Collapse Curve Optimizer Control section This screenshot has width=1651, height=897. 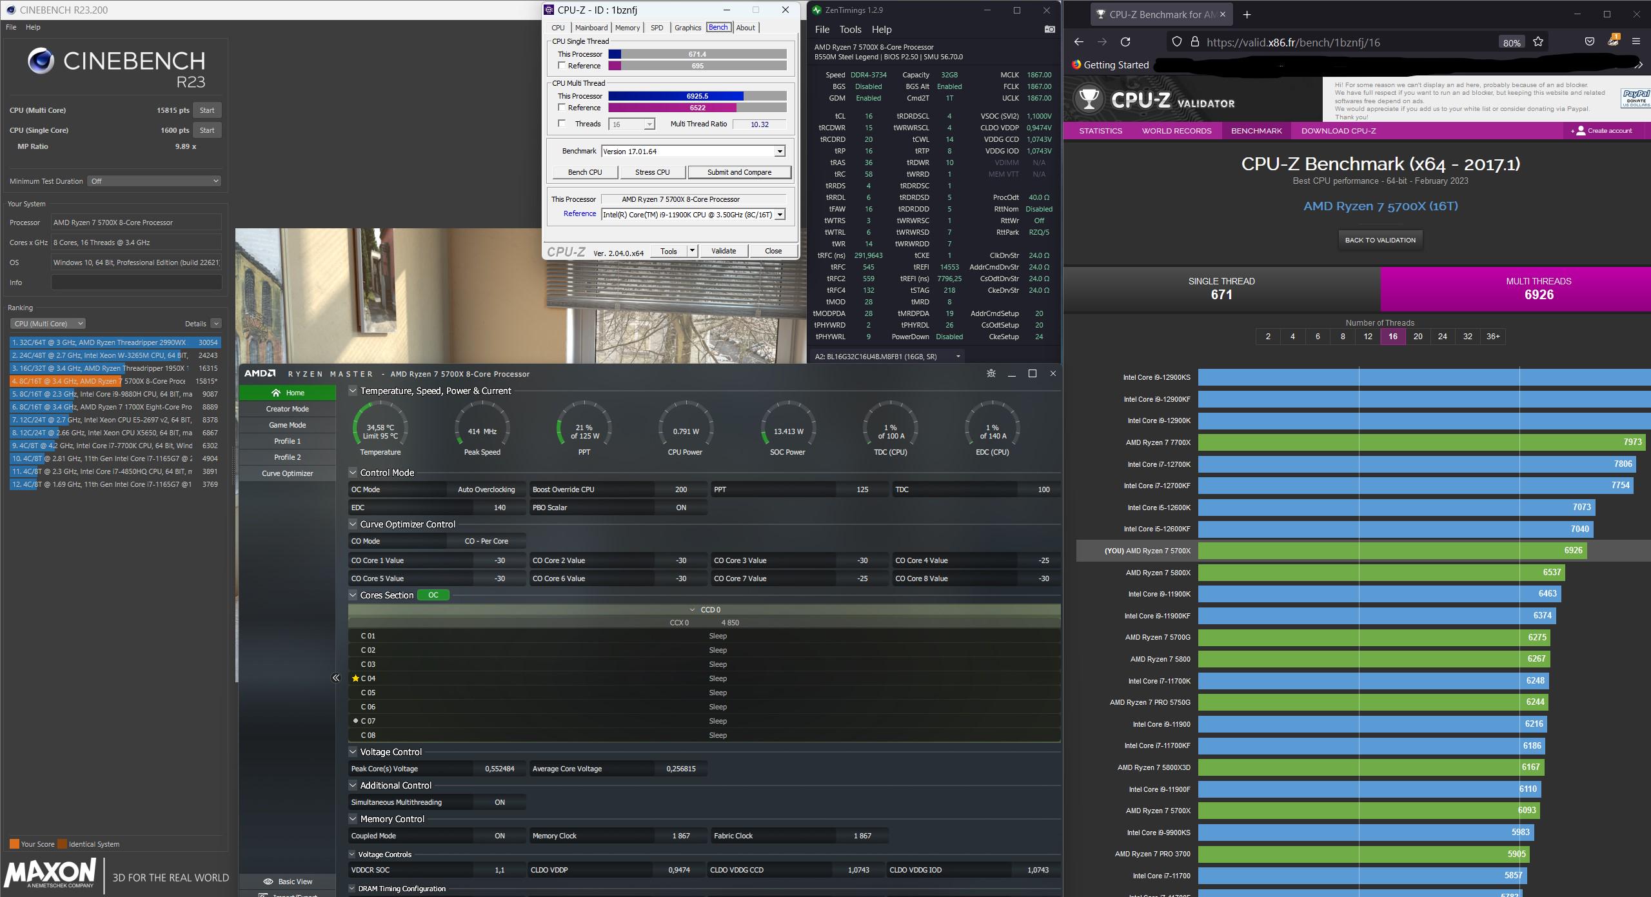click(x=353, y=524)
